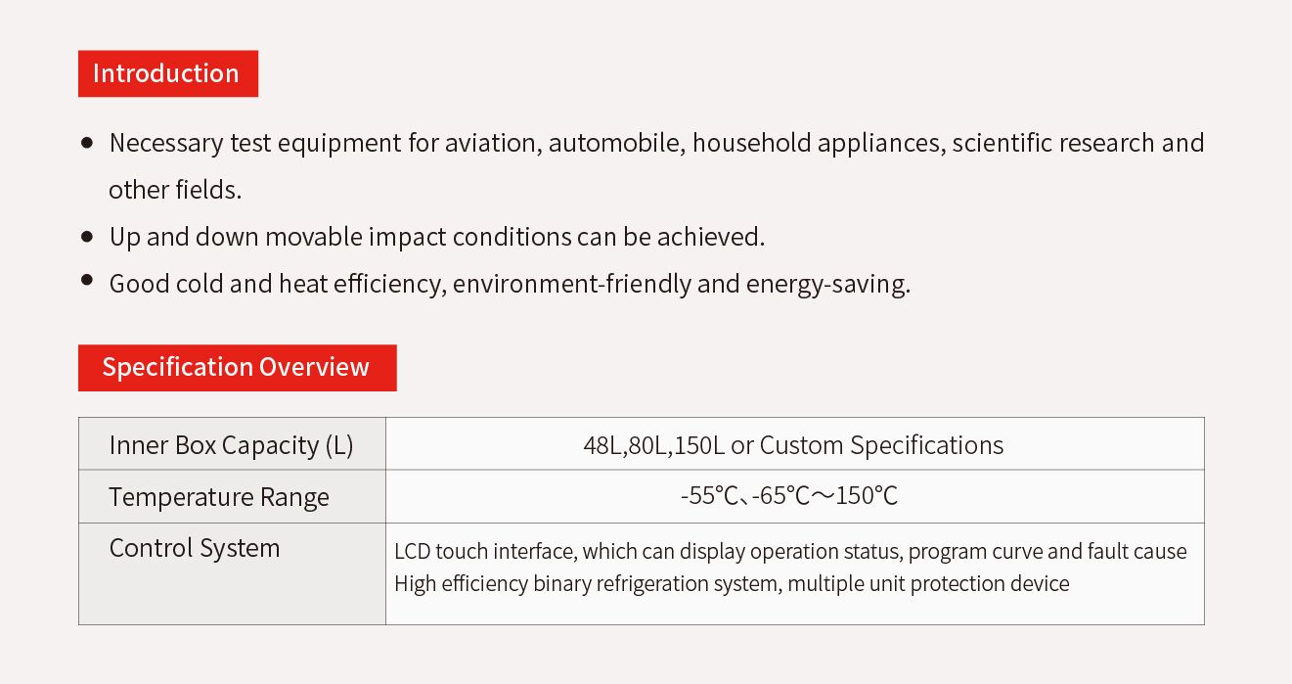Click the red Introduction heading label

tap(168, 73)
